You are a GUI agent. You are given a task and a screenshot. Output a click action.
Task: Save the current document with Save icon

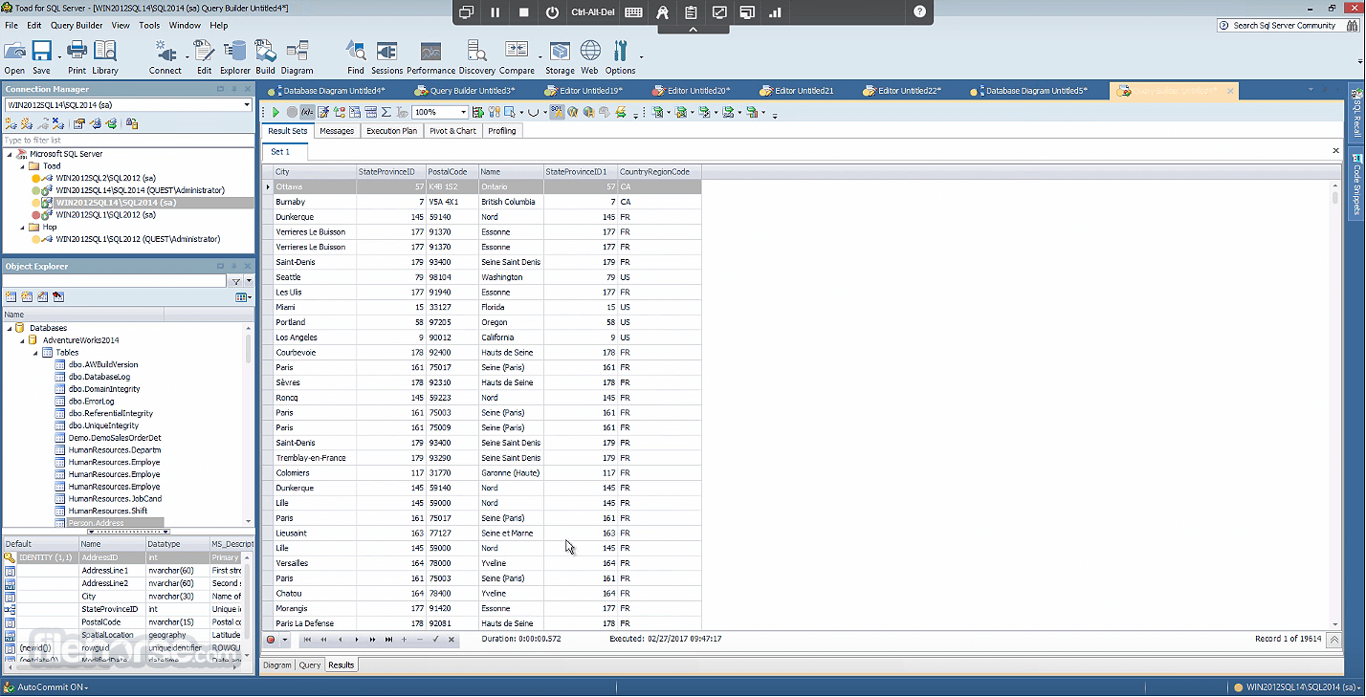(41, 56)
